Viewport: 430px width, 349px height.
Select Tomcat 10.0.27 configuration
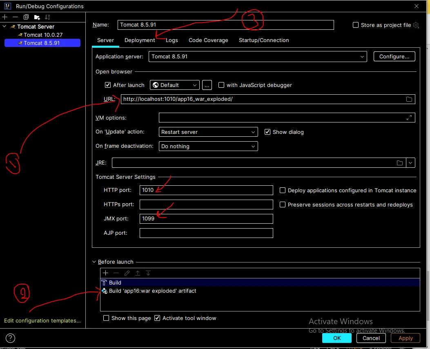click(43, 35)
